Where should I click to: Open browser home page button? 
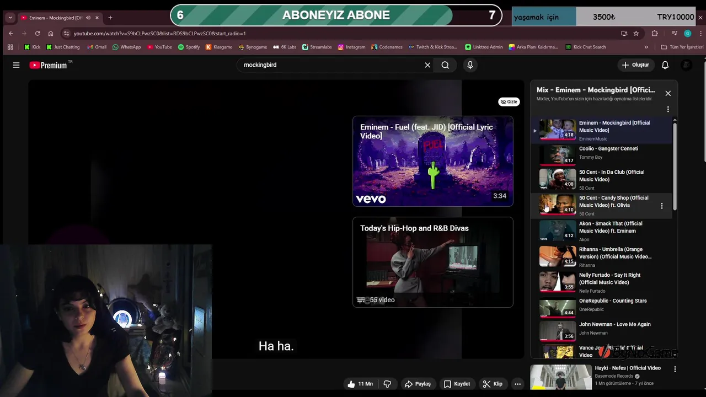pos(51,33)
